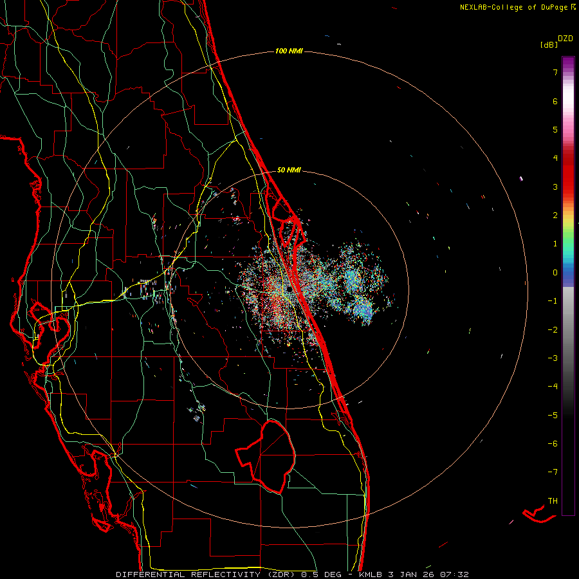Click the 1 dB value on the scale

pyautogui.click(x=555, y=244)
